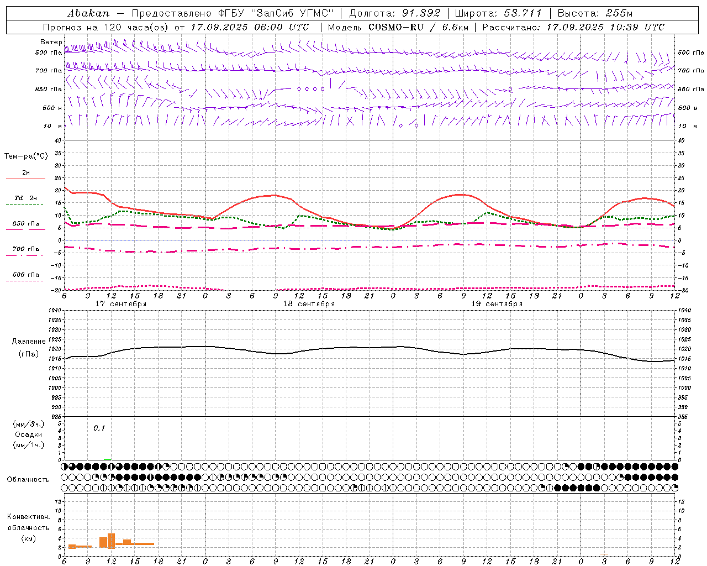Click the Конвективн. convective cloud label

pos(28,517)
